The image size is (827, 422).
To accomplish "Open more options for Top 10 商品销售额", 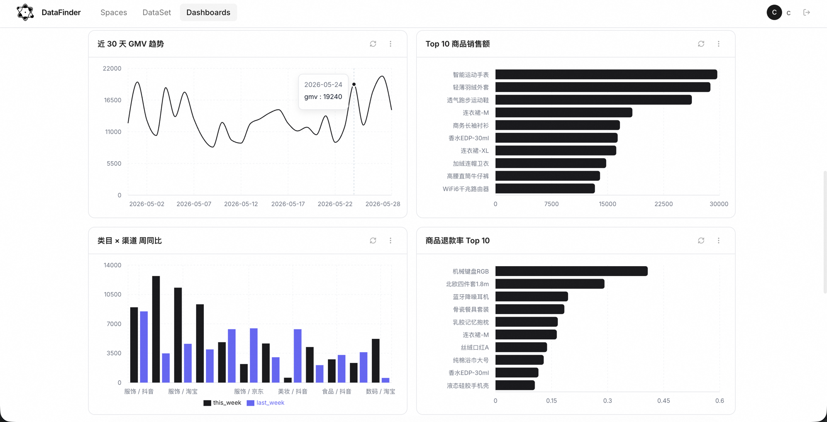I will click(x=718, y=44).
